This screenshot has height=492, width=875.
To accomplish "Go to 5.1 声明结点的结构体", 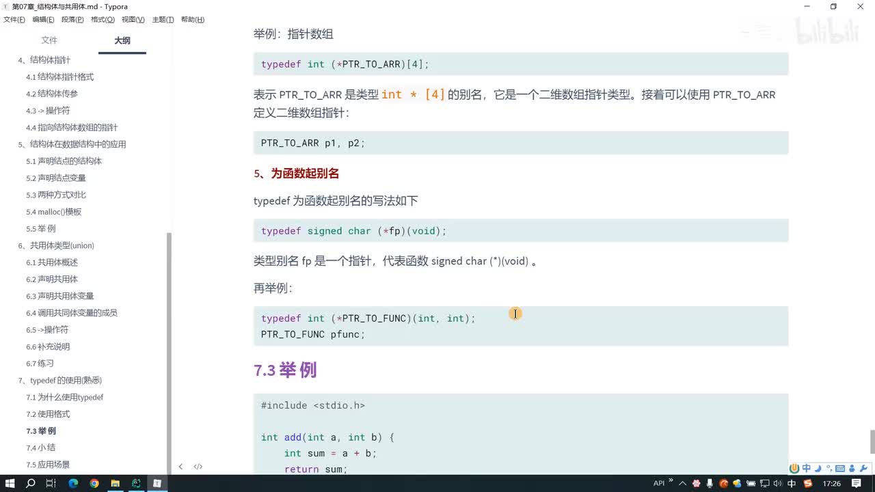I will coord(64,161).
